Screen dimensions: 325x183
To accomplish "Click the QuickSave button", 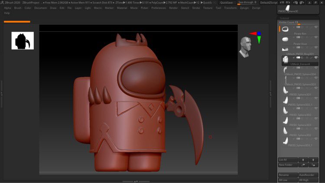I will 226,3.
